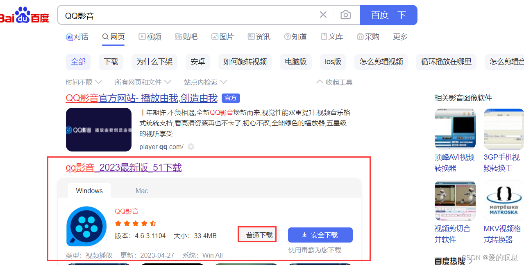Open image search camera icon

pyautogui.click(x=346, y=15)
